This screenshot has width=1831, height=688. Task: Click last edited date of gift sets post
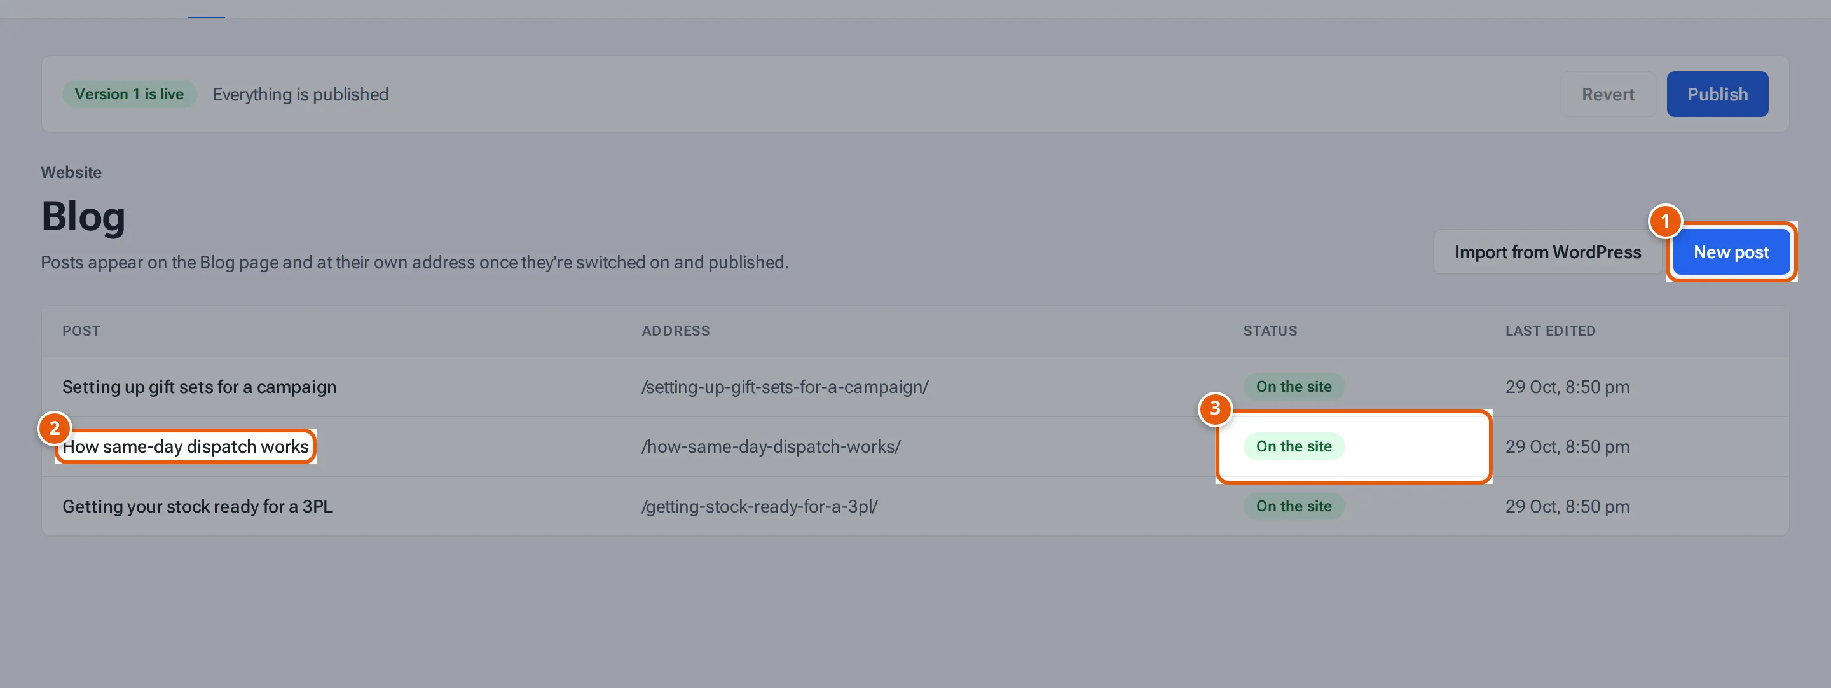click(1567, 387)
